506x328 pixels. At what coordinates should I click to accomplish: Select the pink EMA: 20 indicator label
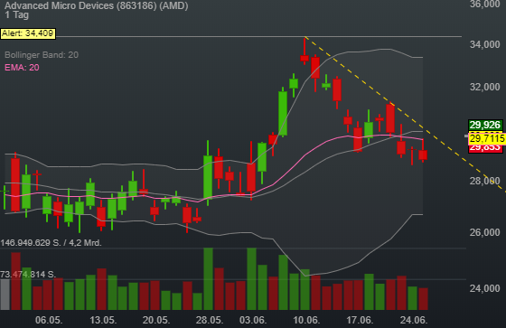(22, 68)
